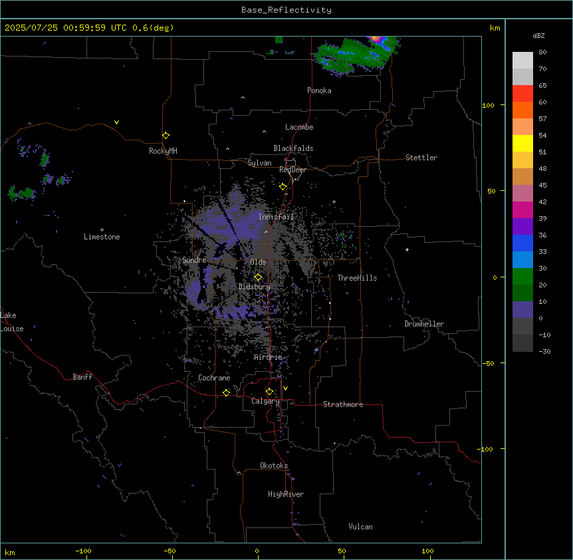Image resolution: width=573 pixels, height=560 pixels.
Task: Pick the slate purple 0-10 dBZ swatch
Action: coord(522,310)
